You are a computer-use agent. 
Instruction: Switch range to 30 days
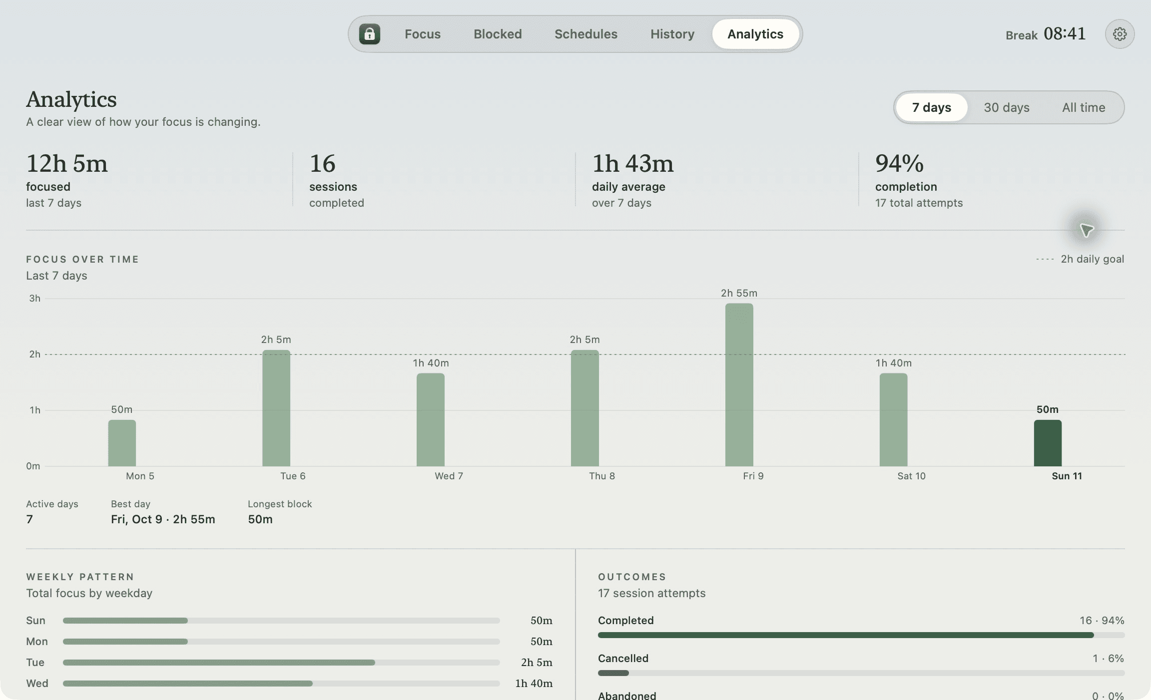pos(1007,107)
